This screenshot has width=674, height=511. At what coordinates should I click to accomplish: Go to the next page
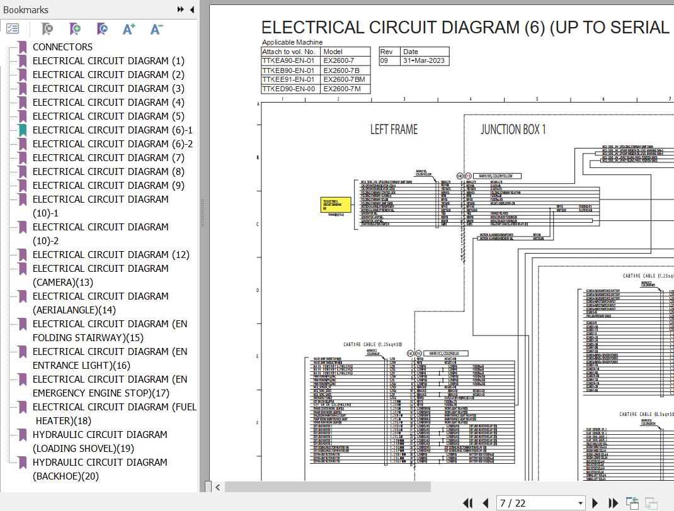click(x=595, y=503)
